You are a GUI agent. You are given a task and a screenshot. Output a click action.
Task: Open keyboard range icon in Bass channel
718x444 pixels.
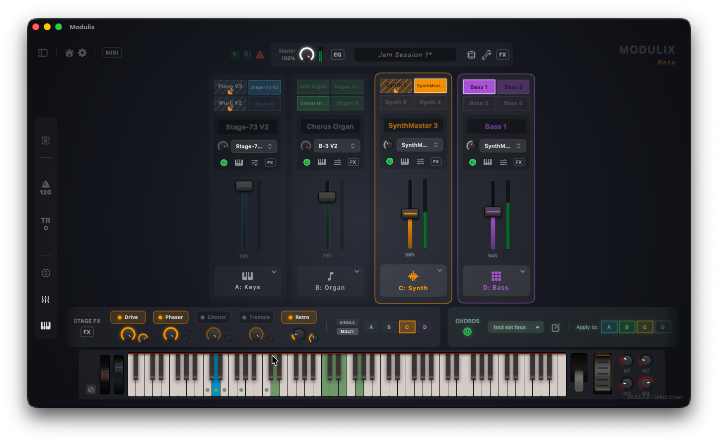[488, 162]
